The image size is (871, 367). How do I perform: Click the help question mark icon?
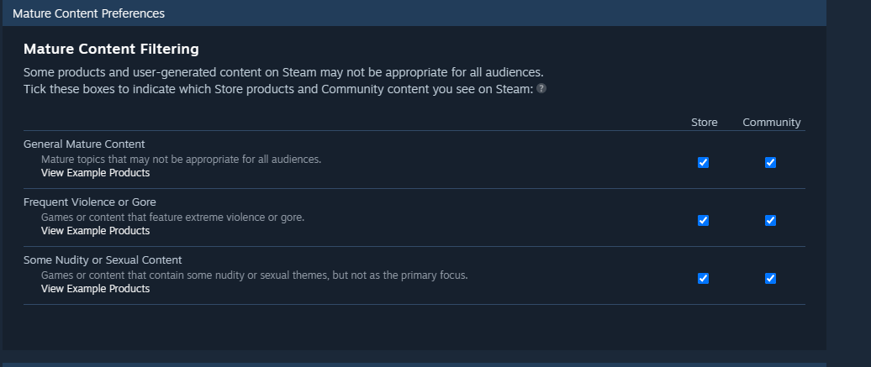(x=541, y=88)
